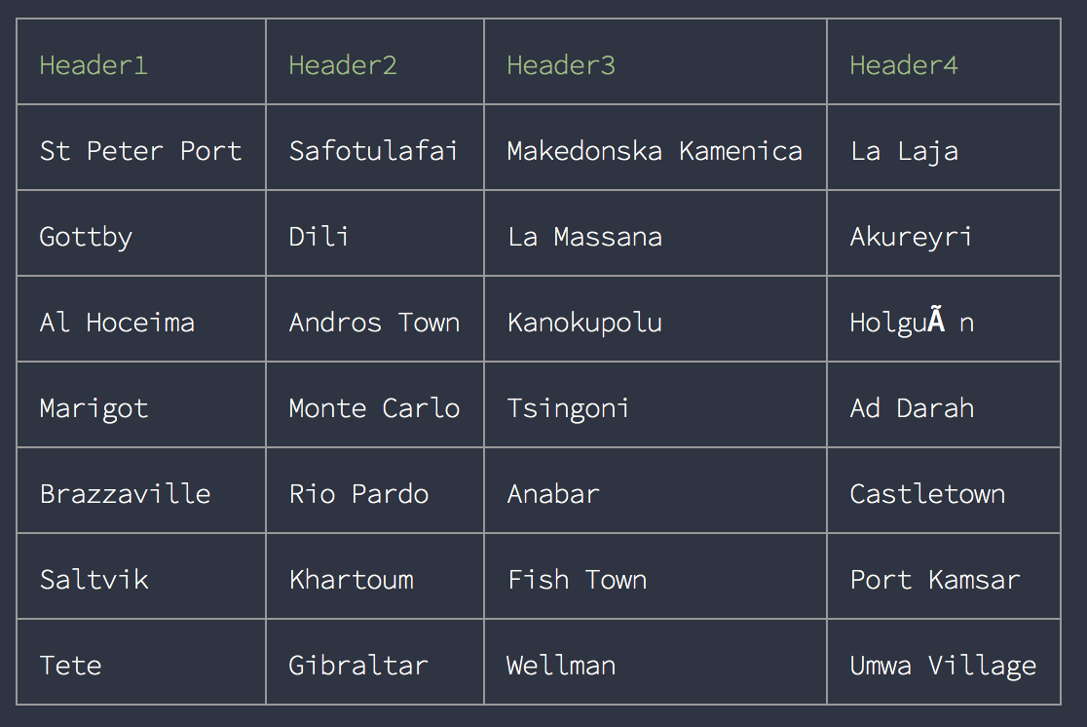
Task: Select the Brazzaville cell
Action: click(141, 490)
